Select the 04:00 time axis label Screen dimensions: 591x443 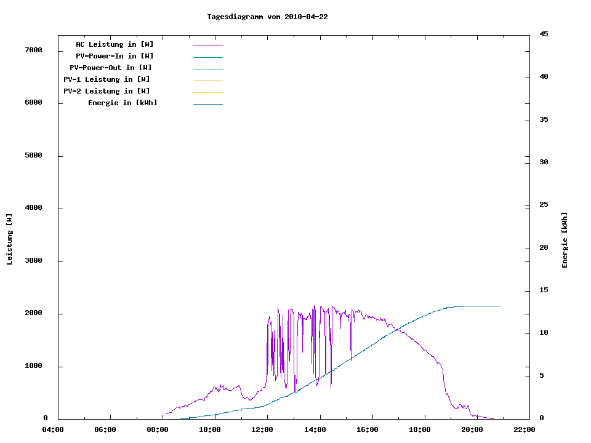[x=53, y=429]
